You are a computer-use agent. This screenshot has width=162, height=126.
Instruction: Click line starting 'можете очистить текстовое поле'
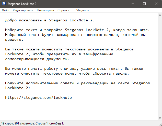[67, 73]
